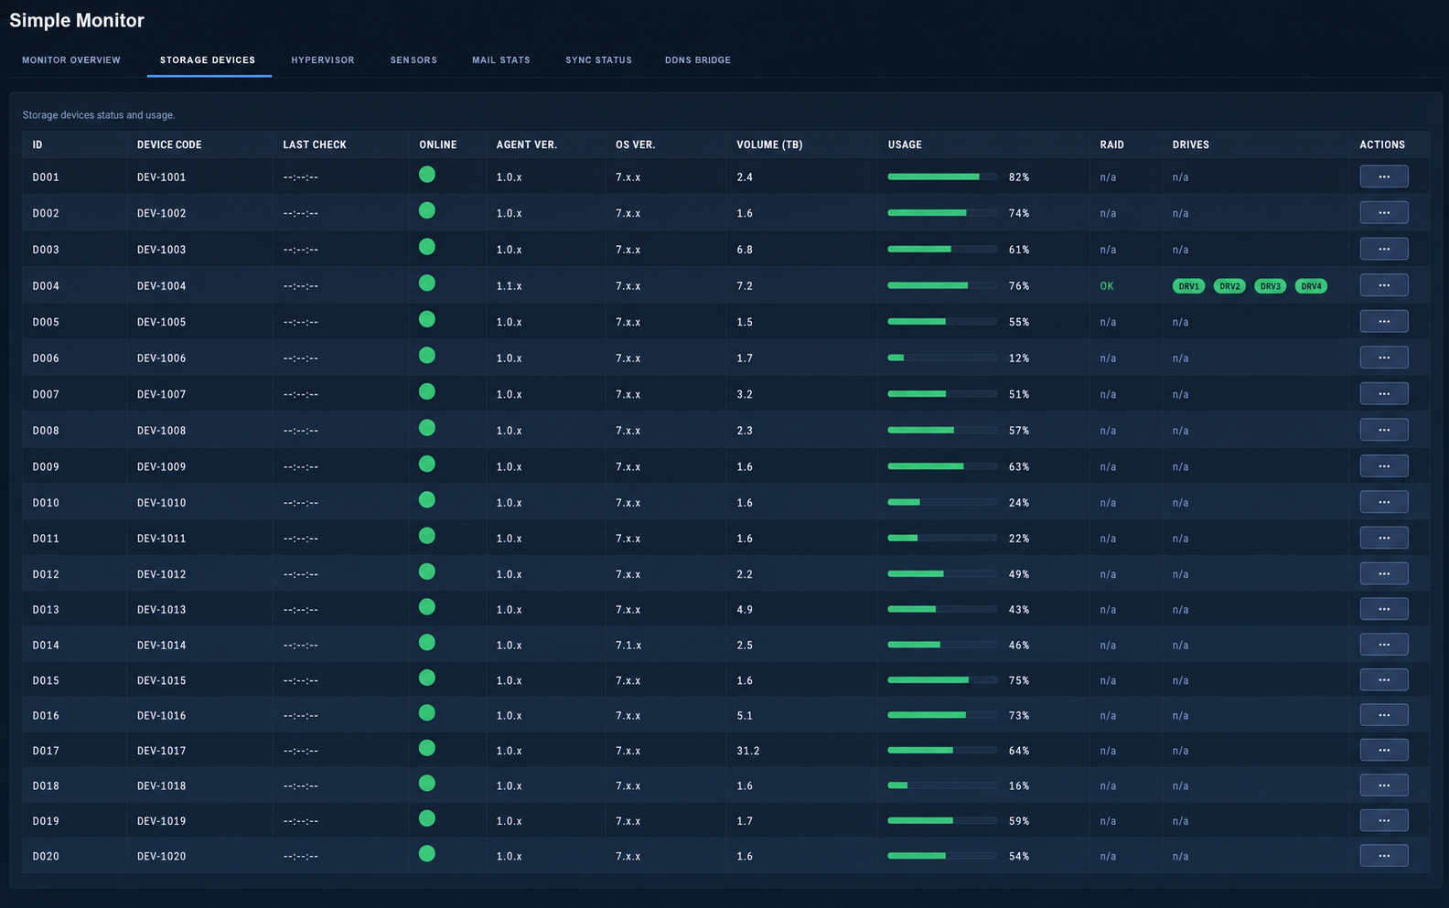The height and width of the screenshot is (908, 1449).
Task: Open the Sensors tab
Action: 413,60
